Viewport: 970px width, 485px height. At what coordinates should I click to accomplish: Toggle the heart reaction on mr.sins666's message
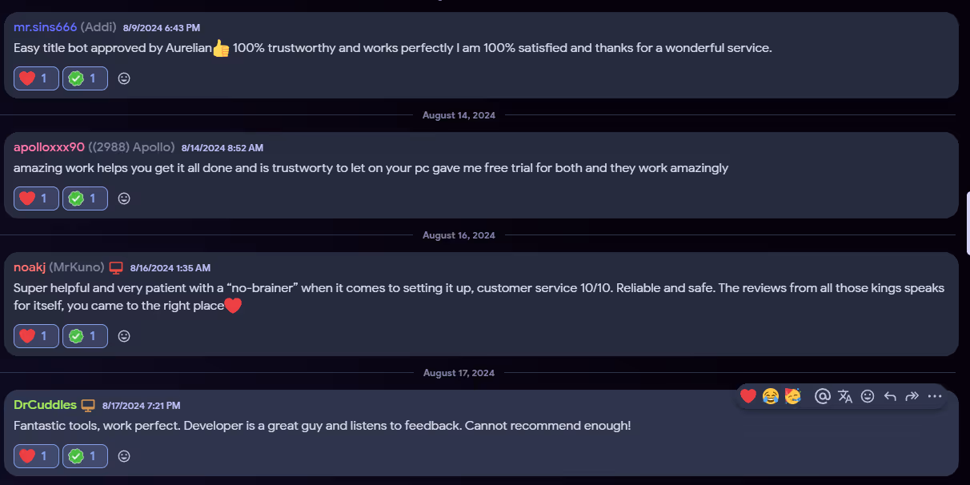pos(35,78)
